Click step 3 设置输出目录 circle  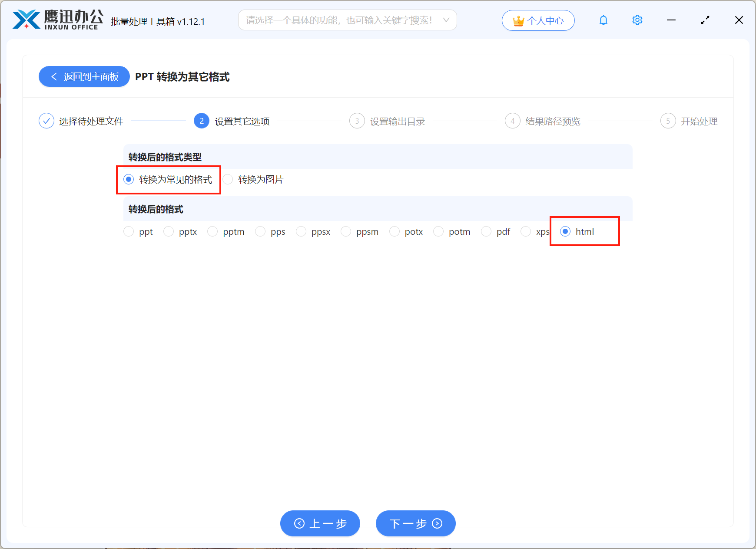coord(357,121)
